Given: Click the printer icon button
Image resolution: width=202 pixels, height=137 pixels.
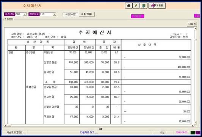Looking at the screenshot, I should tap(128, 6).
